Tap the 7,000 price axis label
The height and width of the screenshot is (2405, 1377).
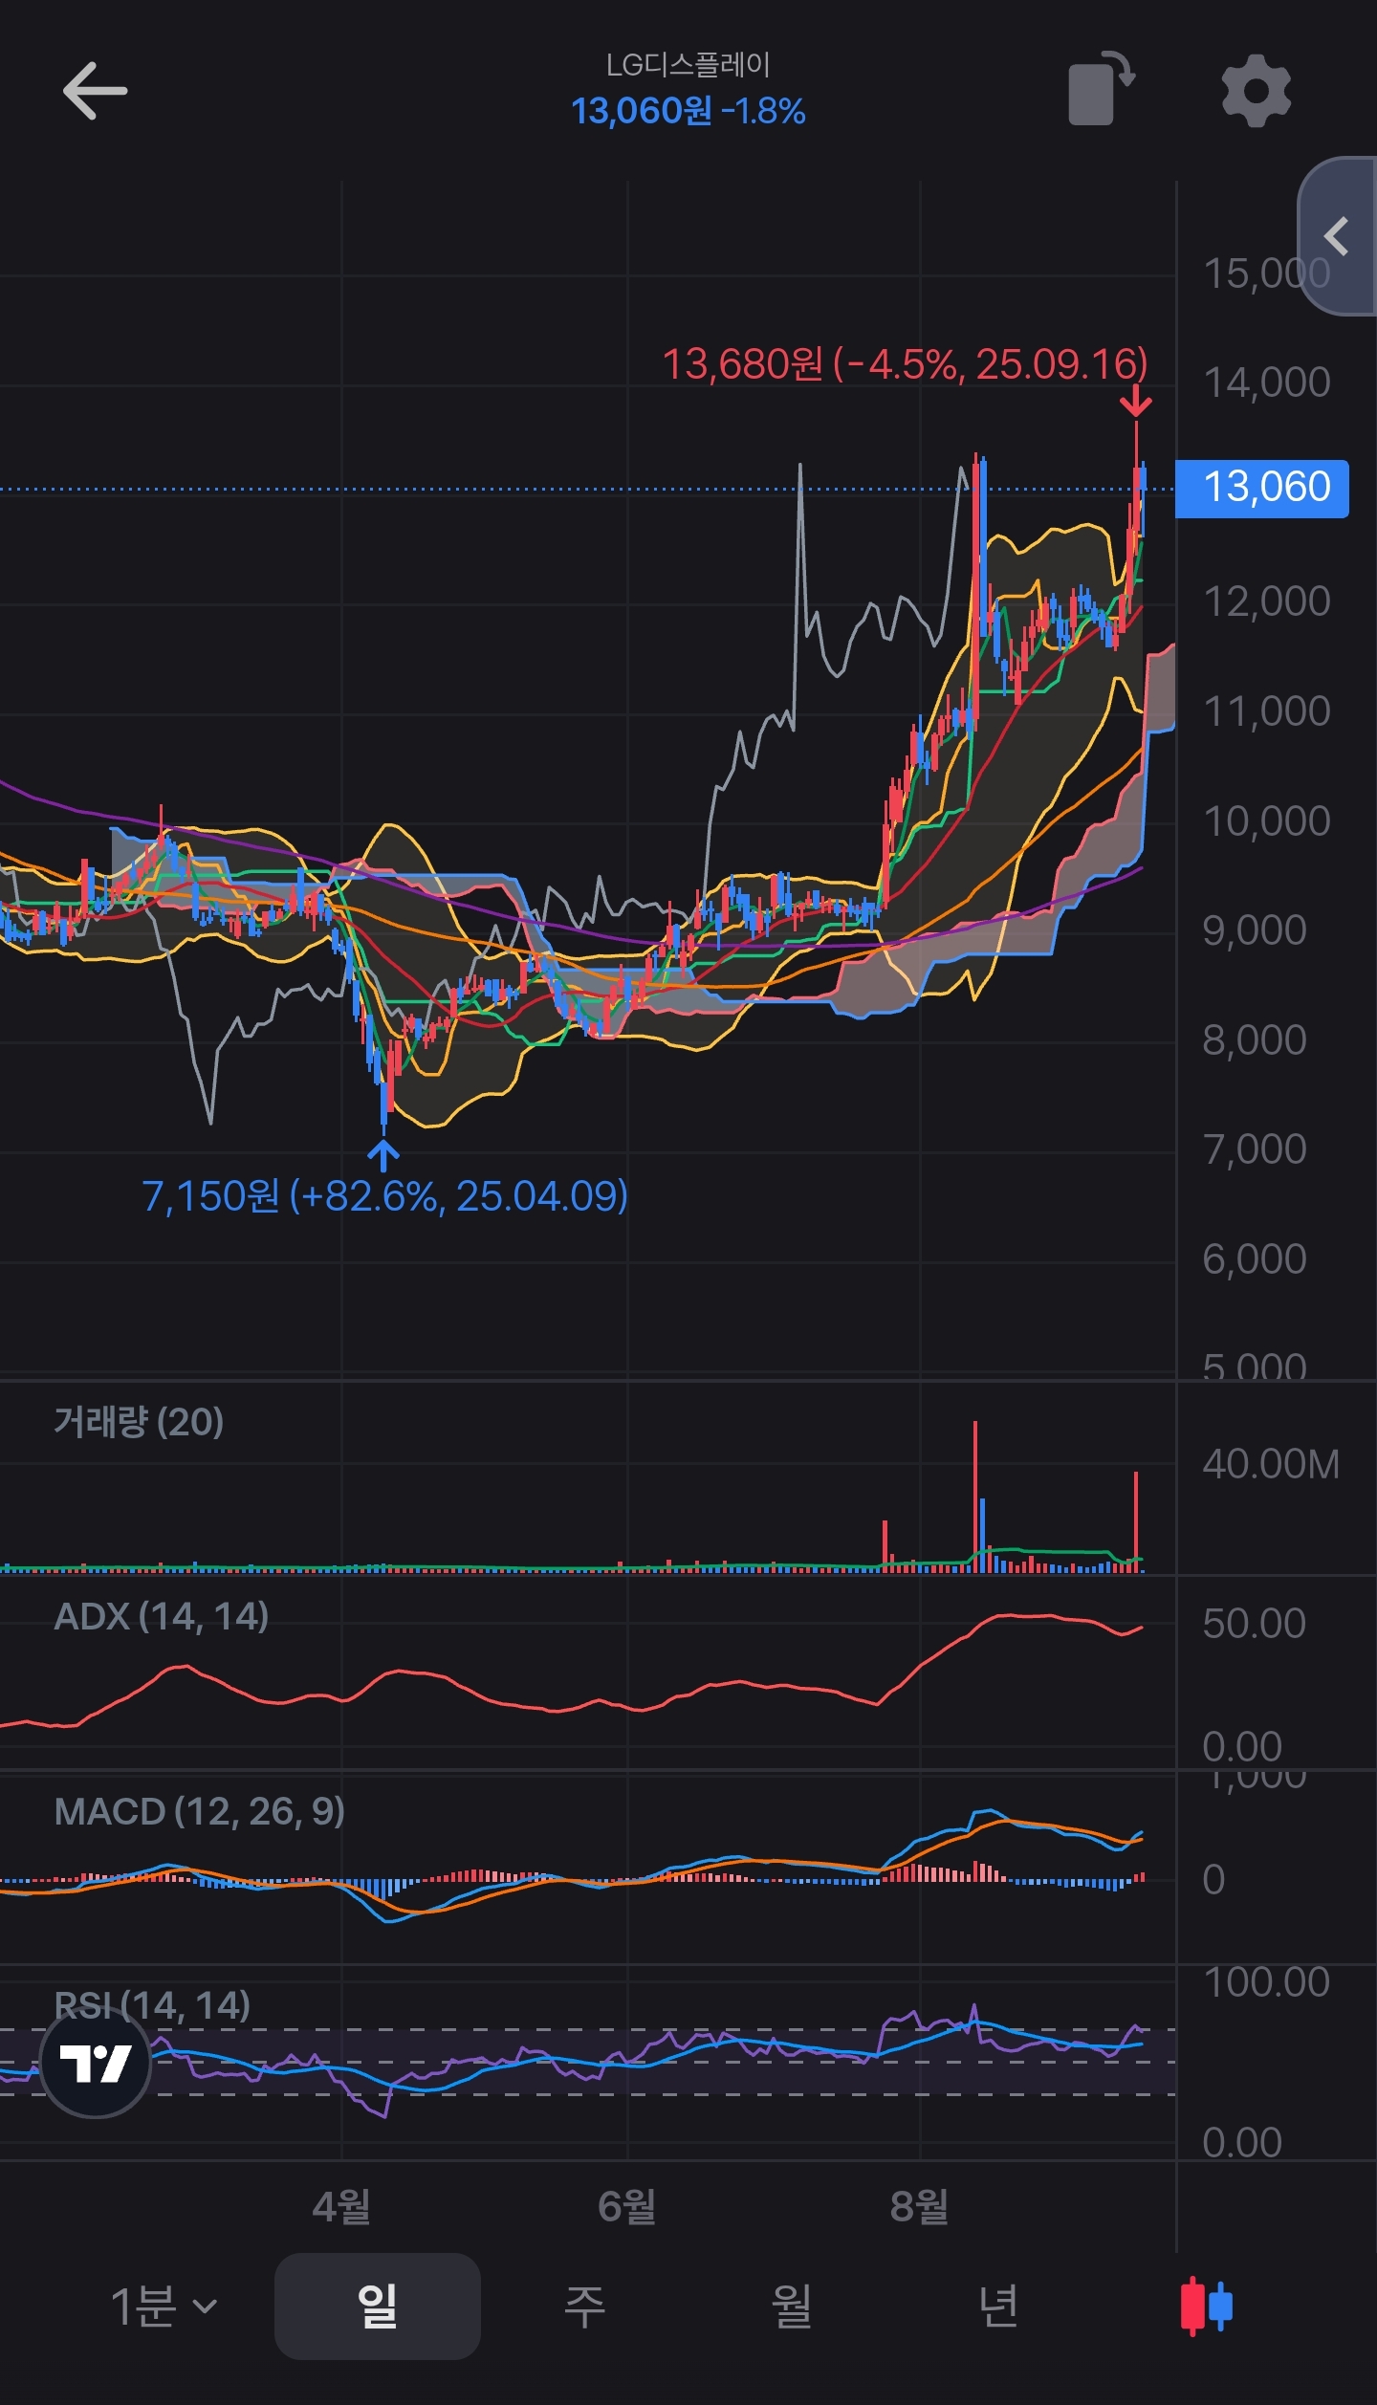(x=1254, y=1149)
